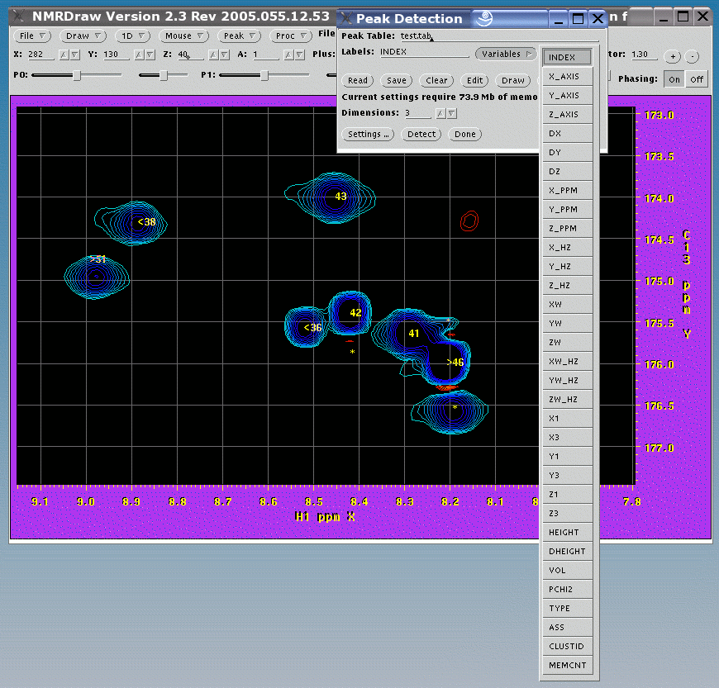Pick DZ from the Variables list
The width and height of the screenshot is (719, 688).
567,172
